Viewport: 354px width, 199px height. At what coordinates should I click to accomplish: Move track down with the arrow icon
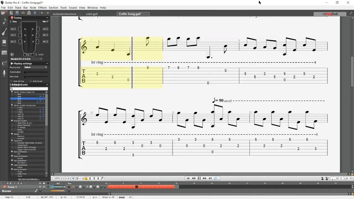click(21, 183)
